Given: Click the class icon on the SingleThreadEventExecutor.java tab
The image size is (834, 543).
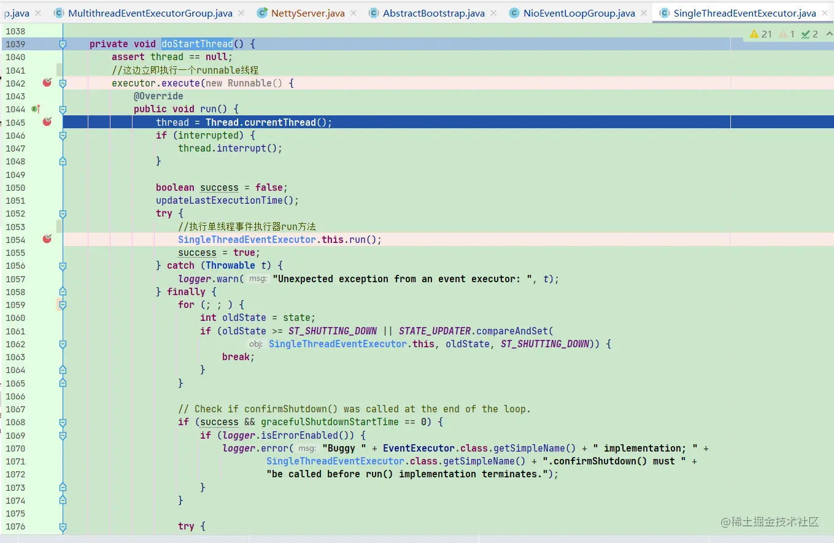Looking at the screenshot, I should (x=665, y=13).
